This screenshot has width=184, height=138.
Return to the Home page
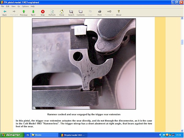(62, 13)
